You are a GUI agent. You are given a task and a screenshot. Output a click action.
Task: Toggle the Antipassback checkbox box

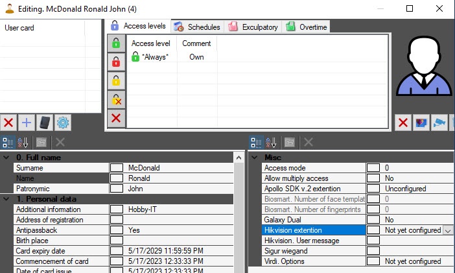click(116, 230)
